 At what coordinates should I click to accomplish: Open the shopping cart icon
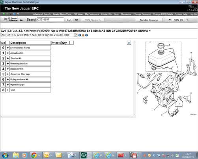6,19
